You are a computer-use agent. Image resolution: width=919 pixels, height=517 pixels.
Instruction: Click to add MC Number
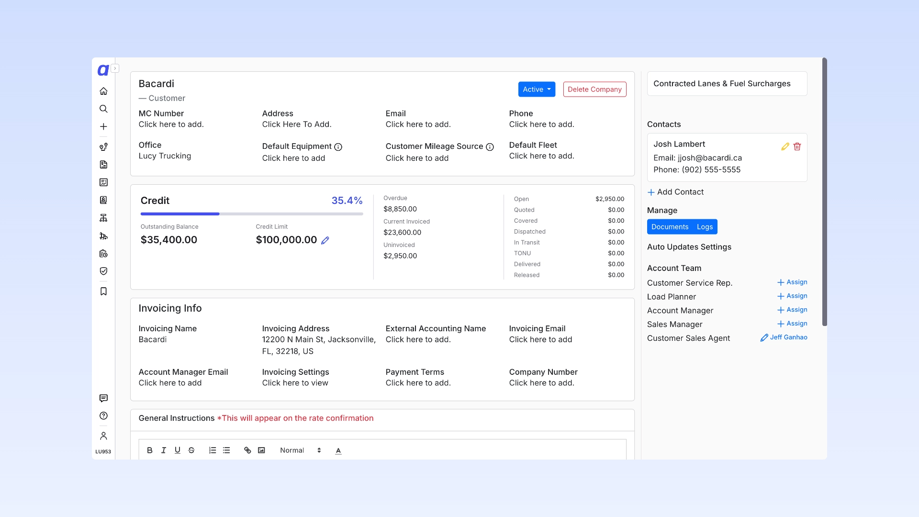click(171, 124)
